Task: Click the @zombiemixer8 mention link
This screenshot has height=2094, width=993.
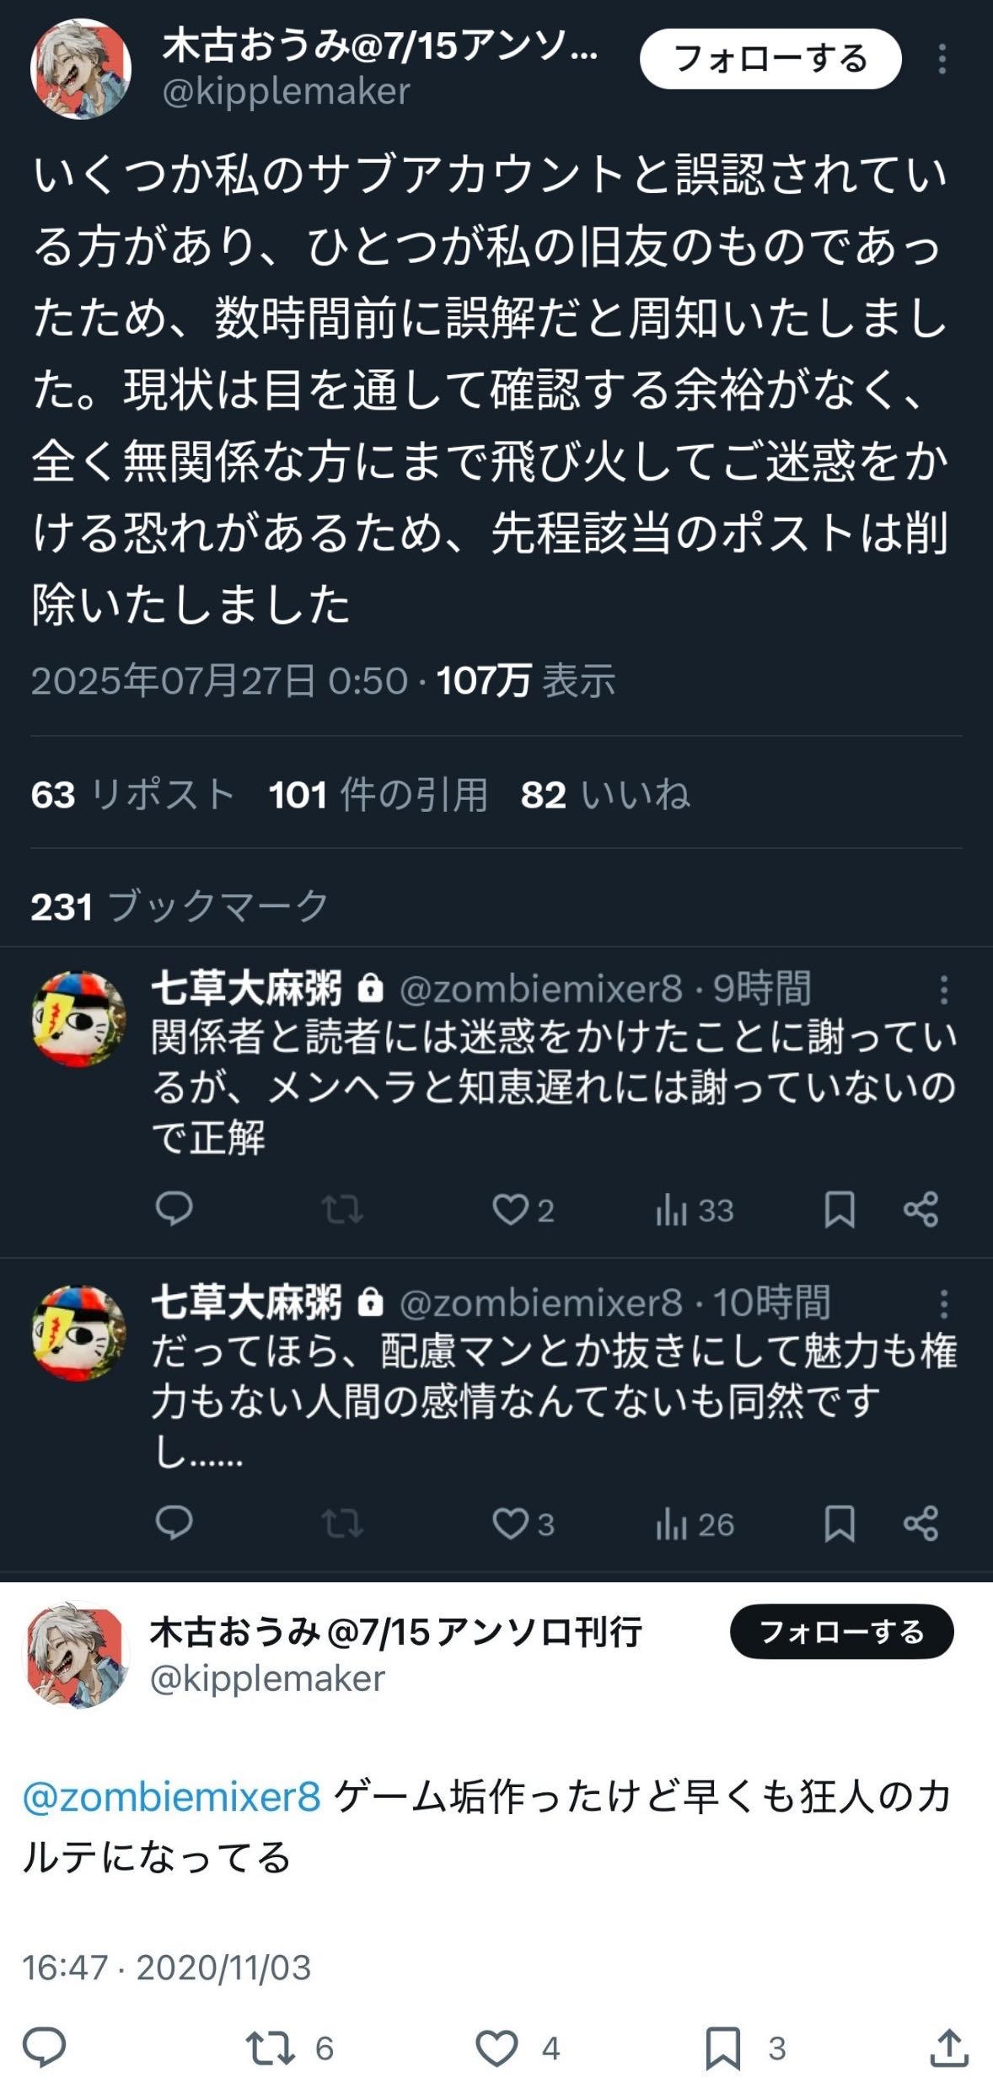Action: (171, 1798)
